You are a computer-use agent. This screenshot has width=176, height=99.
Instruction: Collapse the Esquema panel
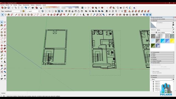tap(162, 77)
